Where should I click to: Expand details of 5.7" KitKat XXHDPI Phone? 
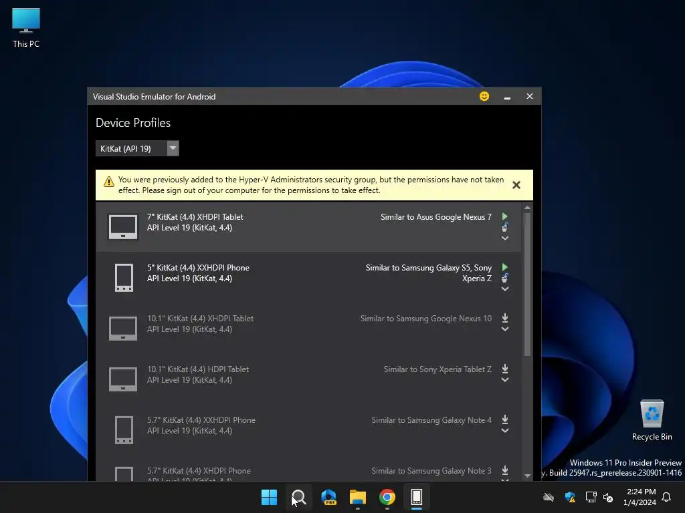pyautogui.click(x=504, y=431)
